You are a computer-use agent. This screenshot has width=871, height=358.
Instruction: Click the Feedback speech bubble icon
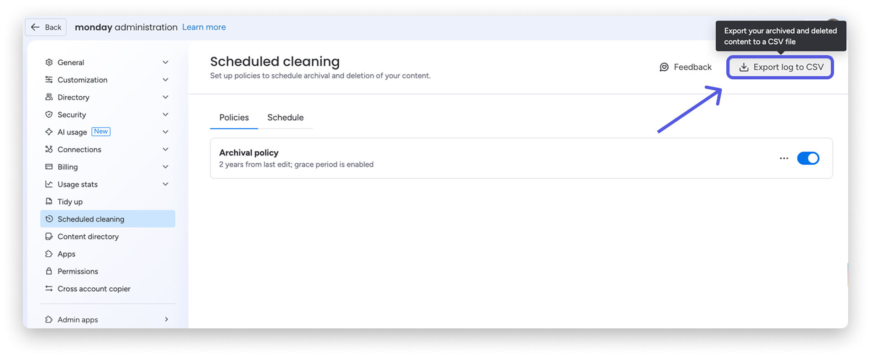click(x=664, y=67)
